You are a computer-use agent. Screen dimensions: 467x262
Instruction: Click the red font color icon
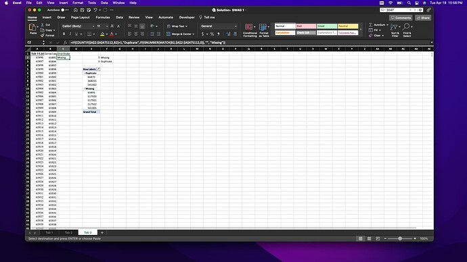click(x=112, y=34)
